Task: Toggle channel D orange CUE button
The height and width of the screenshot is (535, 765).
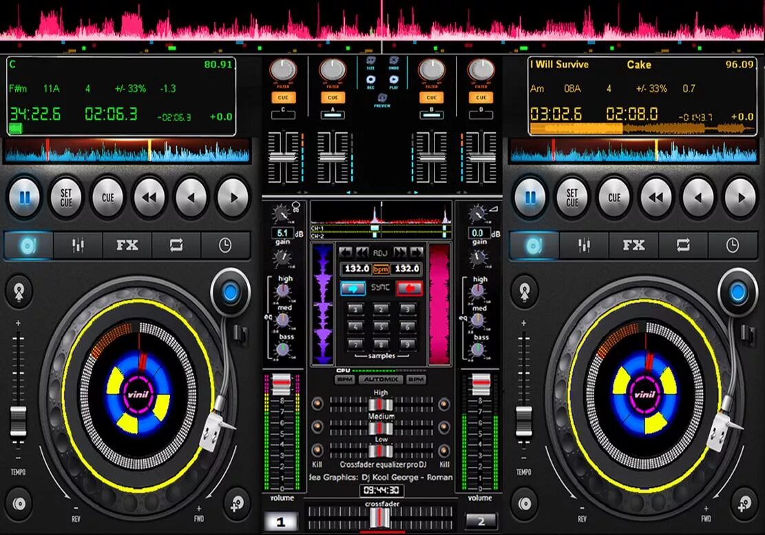Action: tap(481, 98)
